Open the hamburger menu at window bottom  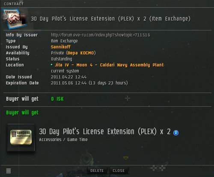pyautogui.click(x=9, y=171)
